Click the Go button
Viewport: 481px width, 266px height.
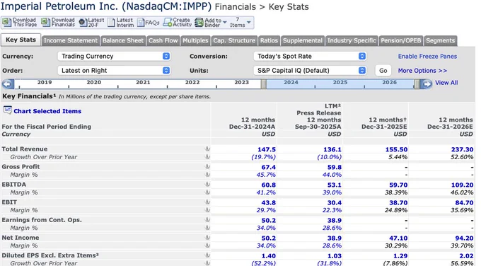pos(383,71)
